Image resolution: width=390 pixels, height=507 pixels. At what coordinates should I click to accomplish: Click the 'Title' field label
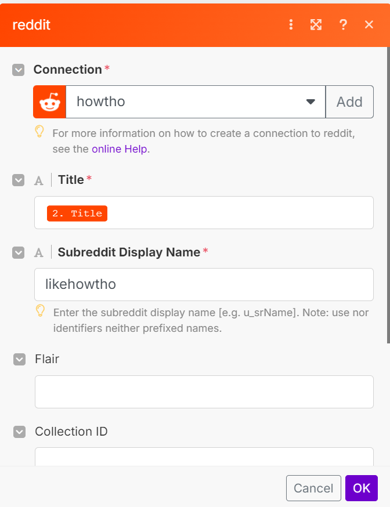click(x=71, y=180)
